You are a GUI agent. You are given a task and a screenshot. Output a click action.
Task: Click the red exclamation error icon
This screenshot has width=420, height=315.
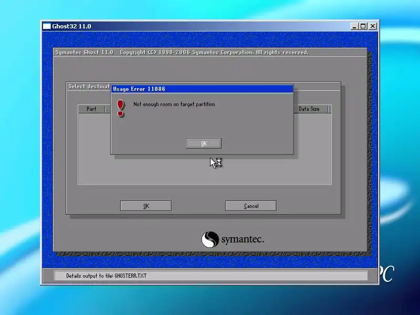(121, 108)
